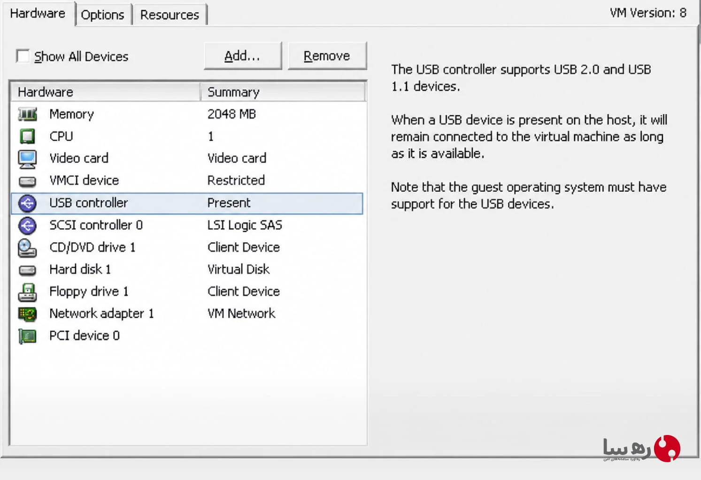Open the Options tab
Image resolution: width=701 pixels, height=480 pixels.
(102, 15)
